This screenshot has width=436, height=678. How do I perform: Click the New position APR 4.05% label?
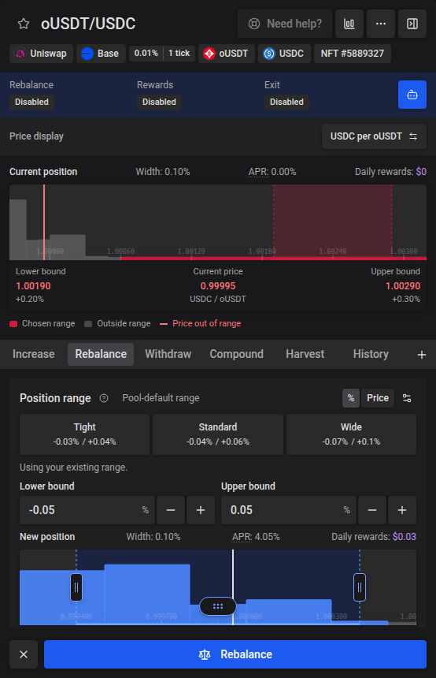256,537
